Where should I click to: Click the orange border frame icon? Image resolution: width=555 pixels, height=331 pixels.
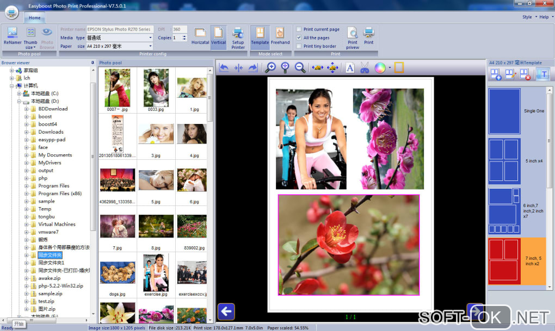coord(399,67)
